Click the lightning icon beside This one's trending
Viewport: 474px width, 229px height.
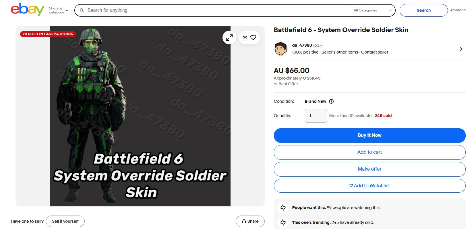[x=283, y=222]
